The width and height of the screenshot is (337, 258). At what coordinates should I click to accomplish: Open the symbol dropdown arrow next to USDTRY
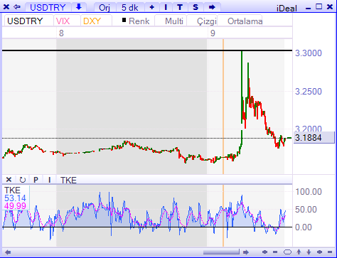tap(79, 7)
